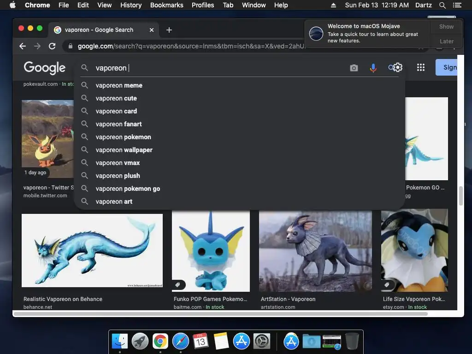Open the Funko POP Vaporeon thumbnail
The image size is (472, 354).
[x=211, y=251]
